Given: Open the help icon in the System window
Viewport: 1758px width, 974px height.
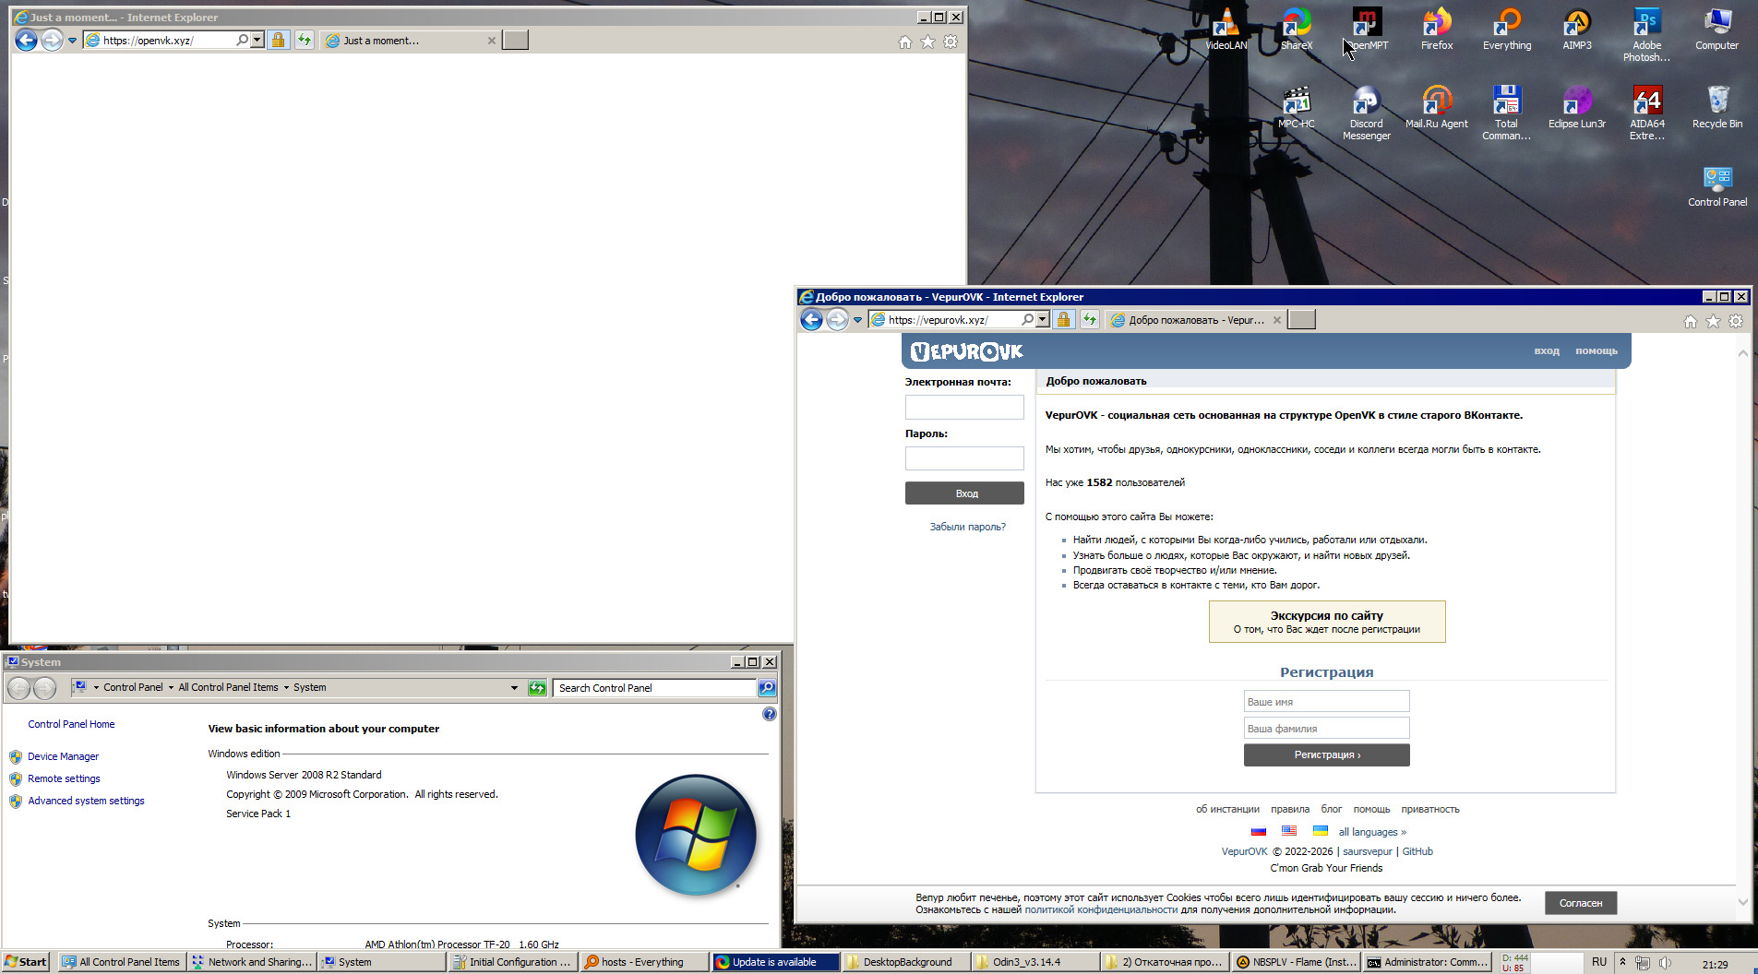Looking at the screenshot, I should (x=770, y=714).
